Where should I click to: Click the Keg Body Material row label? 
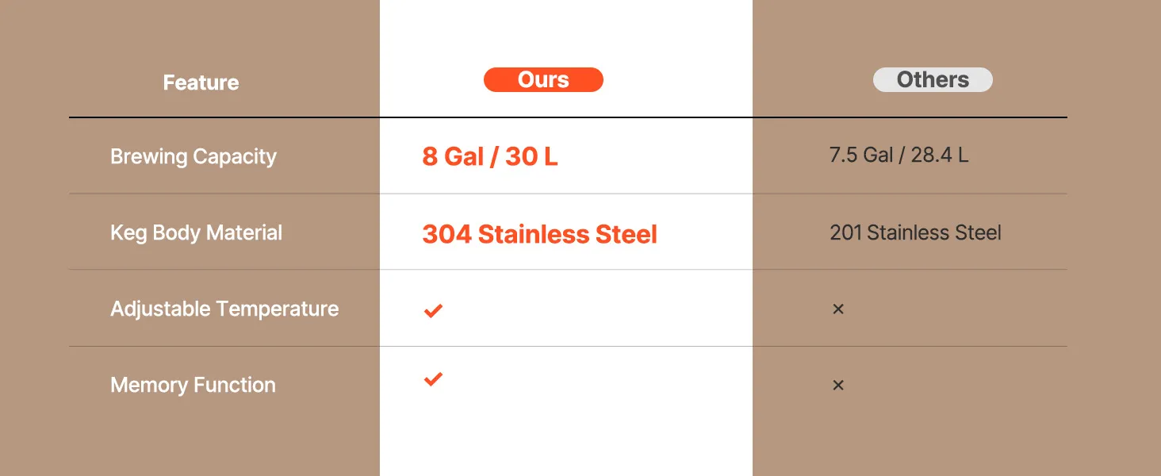[196, 232]
